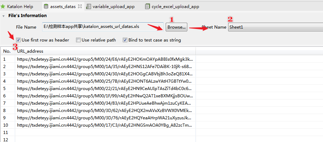Screen dimensions: 323x142
Task: Toggle Use first row as header checkbox
Action: [x=18, y=40]
